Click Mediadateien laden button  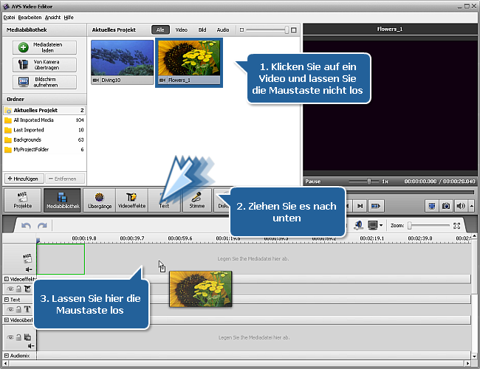pyautogui.click(x=44, y=47)
